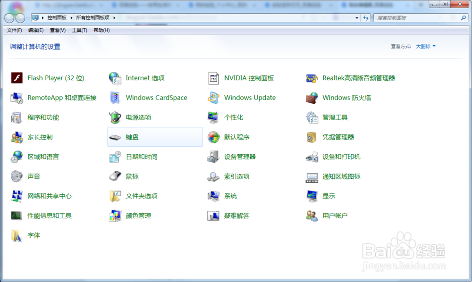Click the Internet 选项 text label
The image size is (472, 282).
pos(145,78)
